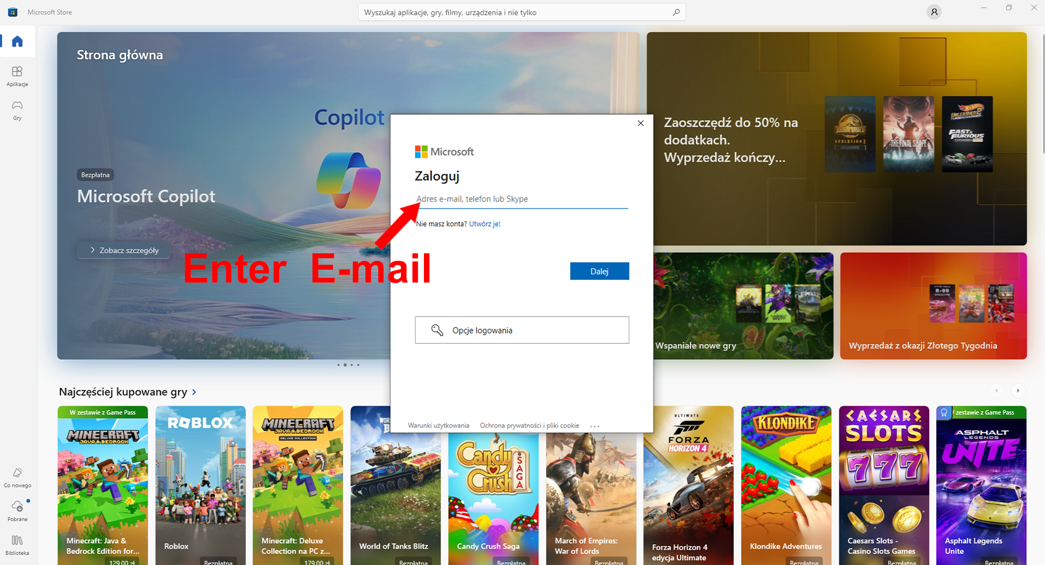Click Zobacz szczegóły button on Copilot banner
The height and width of the screenshot is (565, 1045).
tap(124, 250)
